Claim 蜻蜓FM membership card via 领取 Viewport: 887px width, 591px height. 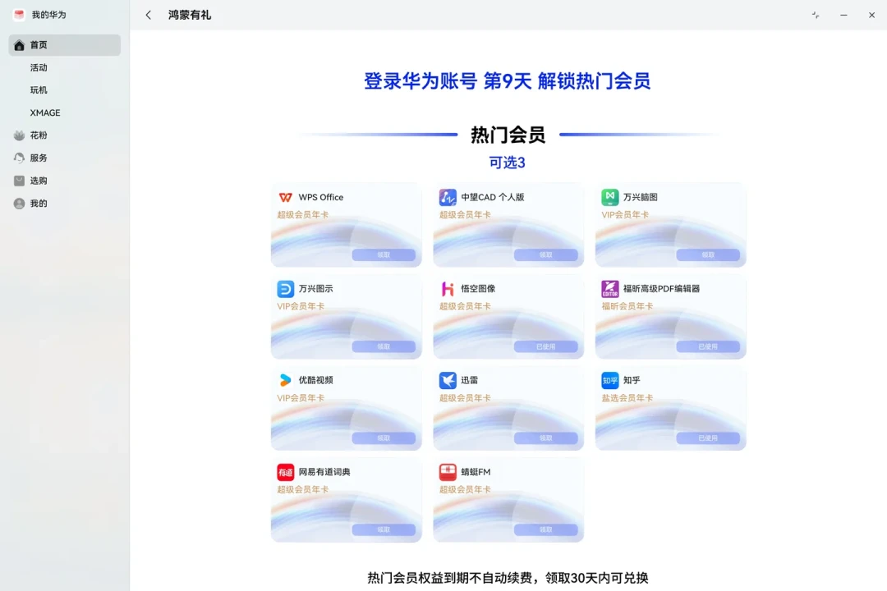tap(546, 530)
